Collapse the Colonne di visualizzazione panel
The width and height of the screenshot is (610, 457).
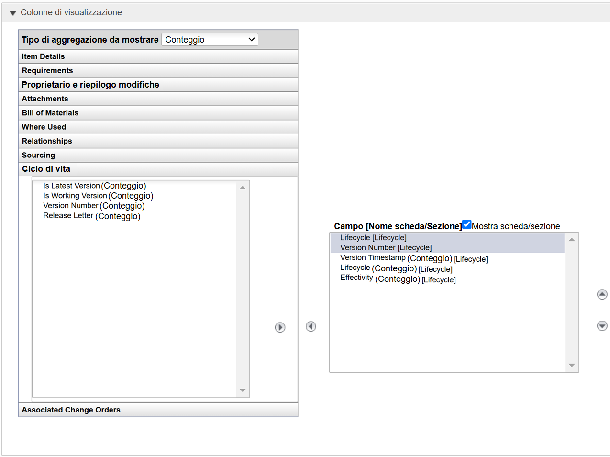(x=12, y=12)
